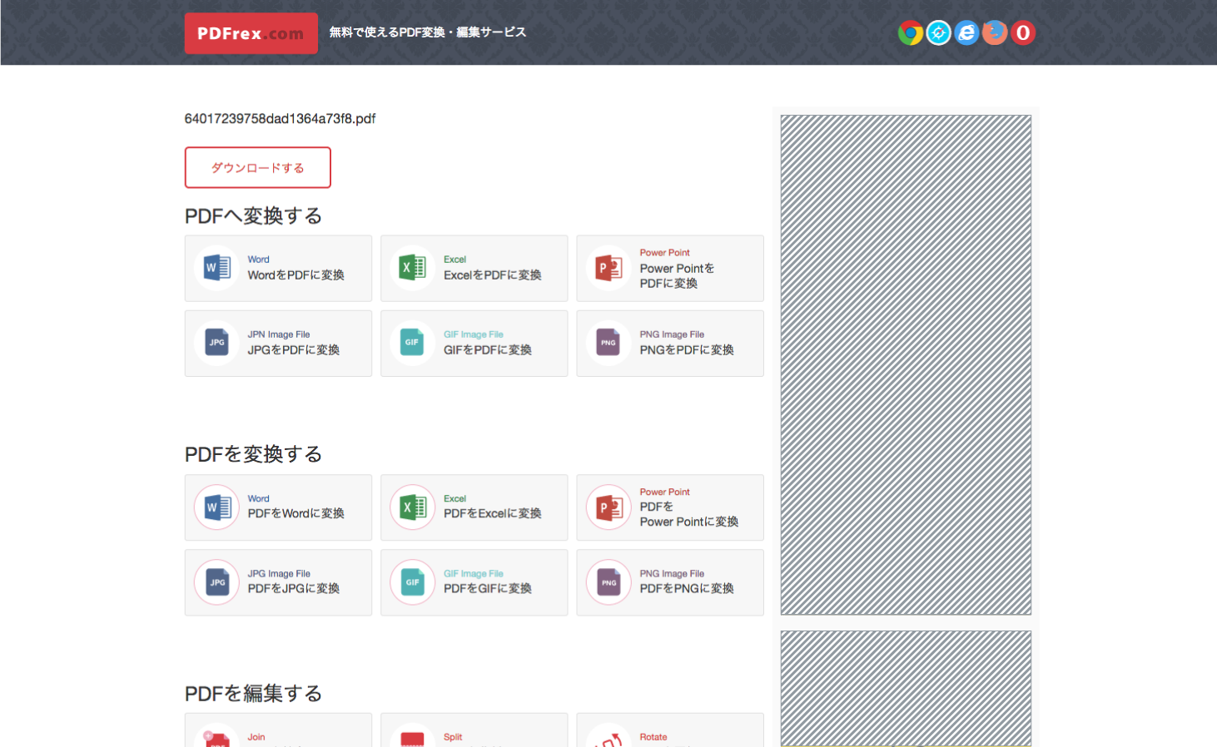
Task: Select the PDF to Excel conversion icon
Action: (412, 507)
